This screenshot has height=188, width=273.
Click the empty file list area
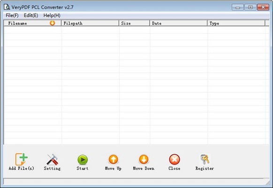tap(136, 85)
